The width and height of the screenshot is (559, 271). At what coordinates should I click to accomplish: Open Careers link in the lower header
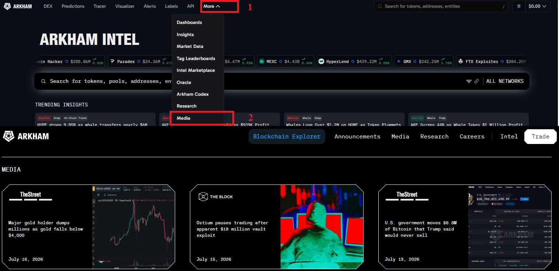click(472, 137)
